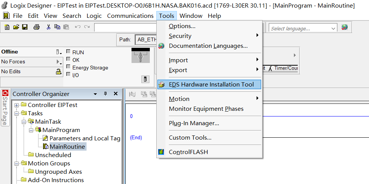369x184 pixels.
Task: Collapse the MainProgram tree node
Action: point(31,130)
